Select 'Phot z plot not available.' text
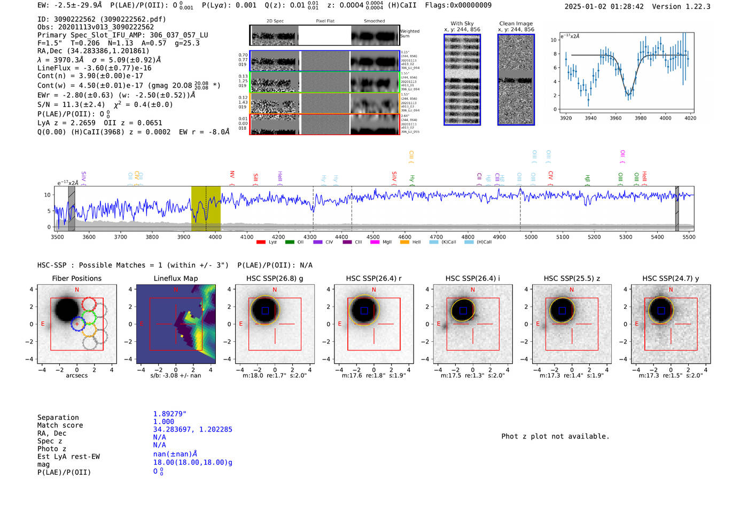 point(555,436)
